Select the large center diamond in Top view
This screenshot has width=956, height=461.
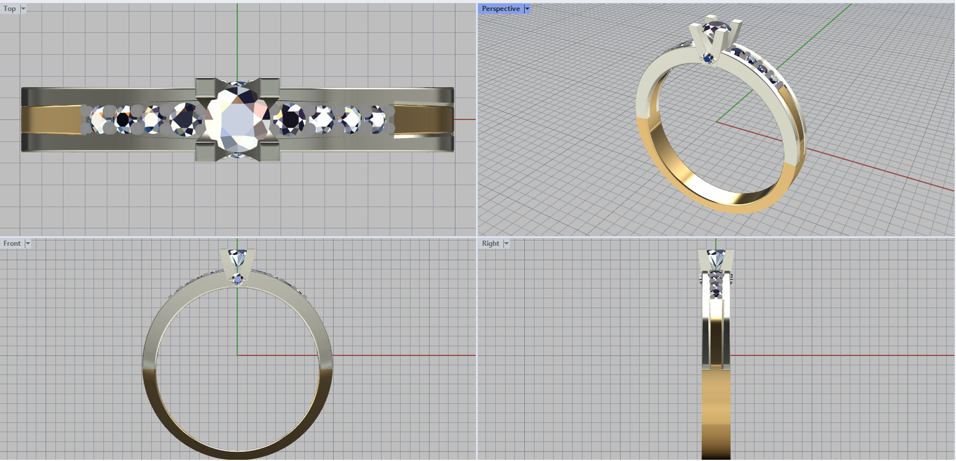coord(237,119)
